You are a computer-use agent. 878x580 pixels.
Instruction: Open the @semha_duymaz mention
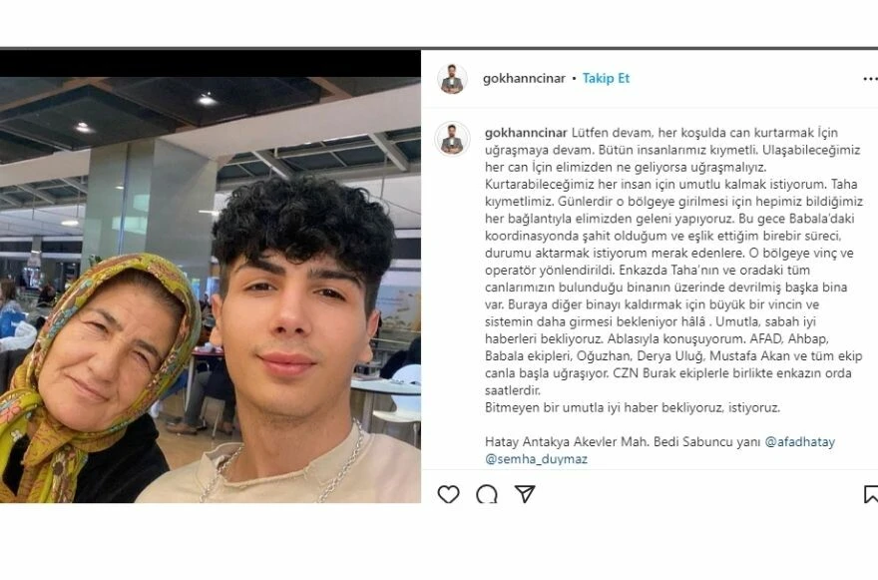click(x=537, y=459)
